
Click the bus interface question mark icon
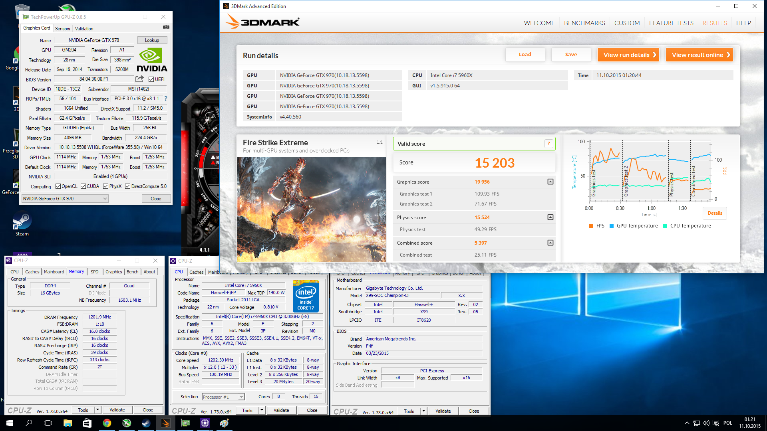(166, 99)
